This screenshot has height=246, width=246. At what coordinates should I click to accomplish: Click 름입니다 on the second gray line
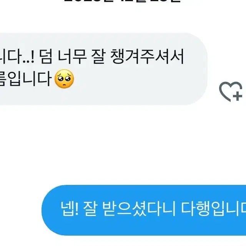(25, 79)
